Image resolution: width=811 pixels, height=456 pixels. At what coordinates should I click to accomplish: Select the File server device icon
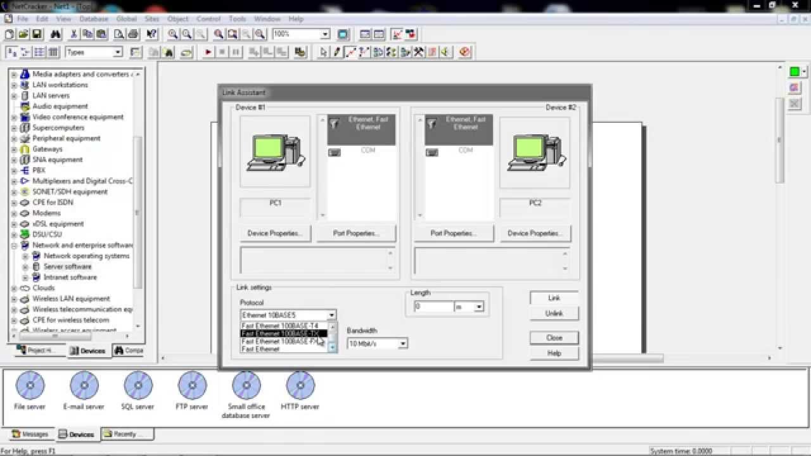tap(30, 385)
